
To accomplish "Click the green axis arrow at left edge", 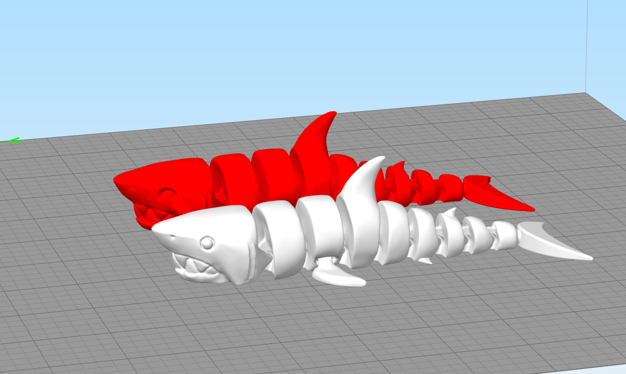I will point(11,140).
